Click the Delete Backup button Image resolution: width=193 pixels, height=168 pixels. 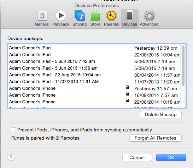point(161,115)
